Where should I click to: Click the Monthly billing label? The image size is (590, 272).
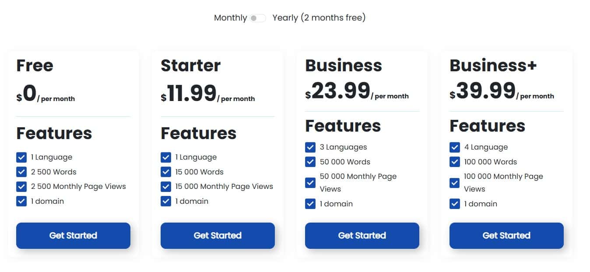[x=230, y=18]
